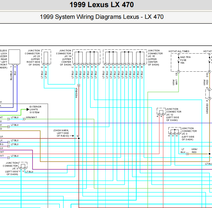212x208 pixels.
Task: Click the splice dot at the dash harness arrow
Action: click(79, 138)
